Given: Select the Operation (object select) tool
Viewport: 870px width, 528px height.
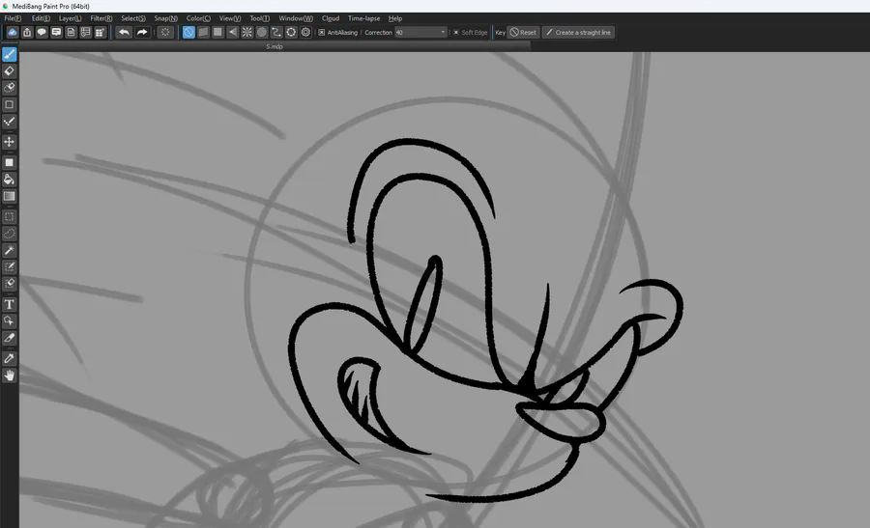Looking at the screenshot, I should 10,320.
